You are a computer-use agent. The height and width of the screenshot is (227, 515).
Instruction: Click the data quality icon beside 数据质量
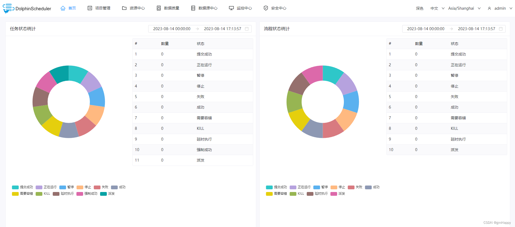[x=159, y=8]
